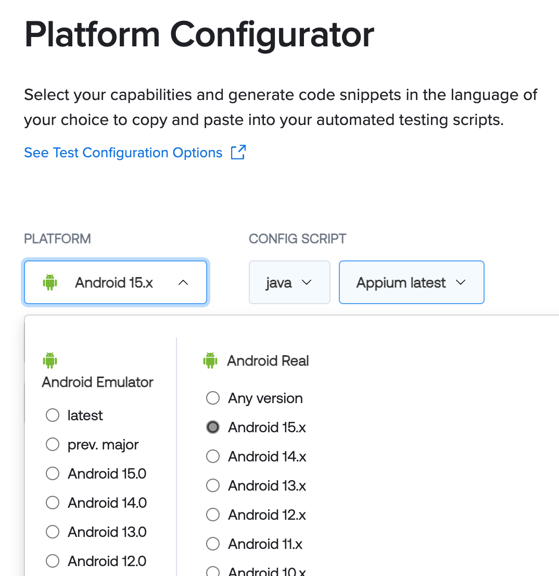This screenshot has width=559, height=576.
Task: Select the Android 13.x real device option
Action: [x=213, y=485]
